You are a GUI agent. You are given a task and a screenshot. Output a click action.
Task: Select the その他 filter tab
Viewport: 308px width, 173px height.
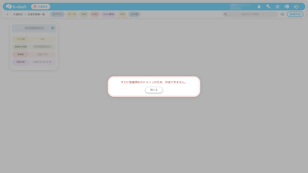tap(134, 14)
